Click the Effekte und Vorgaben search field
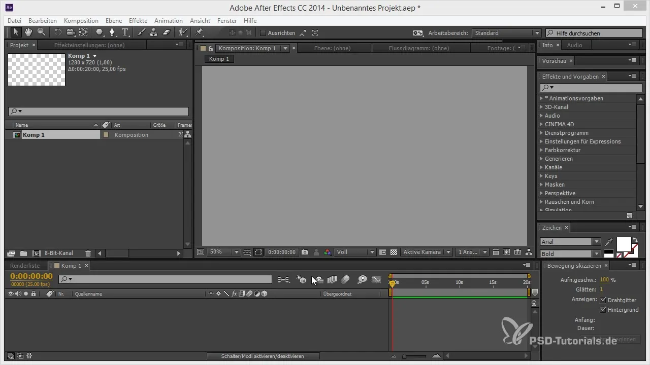Screen dimensions: 650x365 pyautogui.click(x=591, y=88)
